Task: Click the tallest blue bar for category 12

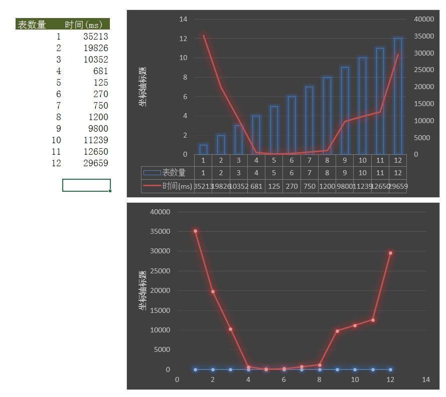Action: pyautogui.click(x=398, y=96)
